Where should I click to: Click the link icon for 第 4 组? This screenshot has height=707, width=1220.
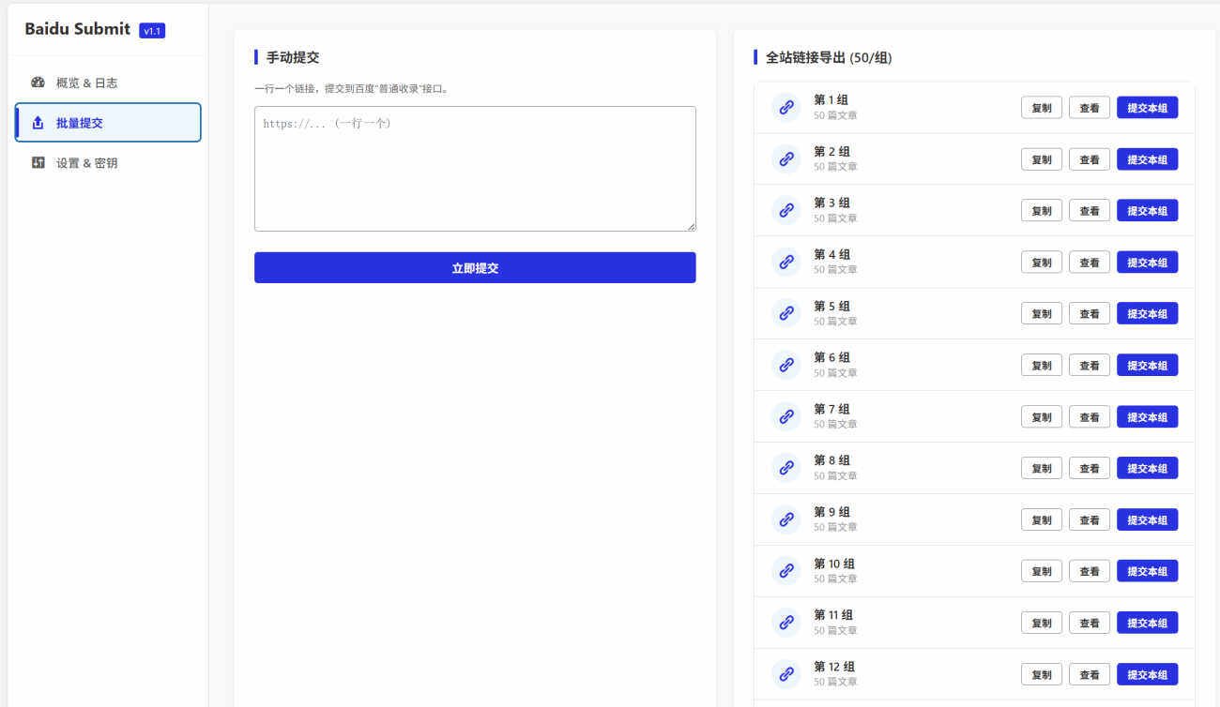786,263
